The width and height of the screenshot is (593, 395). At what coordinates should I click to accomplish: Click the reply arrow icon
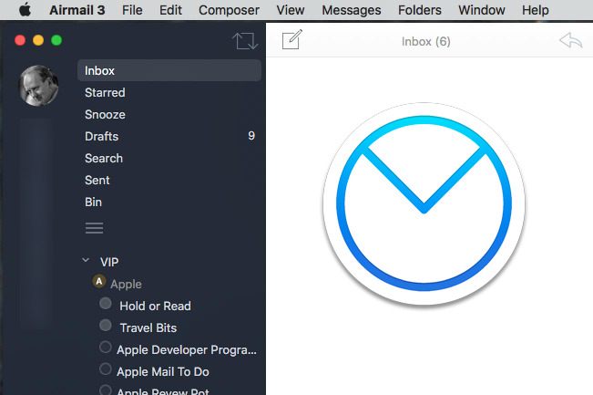pos(570,41)
